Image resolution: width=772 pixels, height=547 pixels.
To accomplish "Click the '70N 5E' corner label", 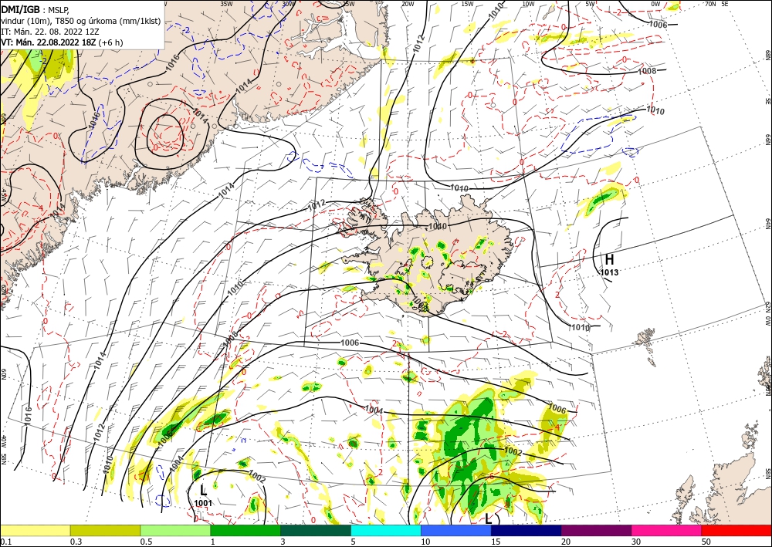I will pos(716,4).
